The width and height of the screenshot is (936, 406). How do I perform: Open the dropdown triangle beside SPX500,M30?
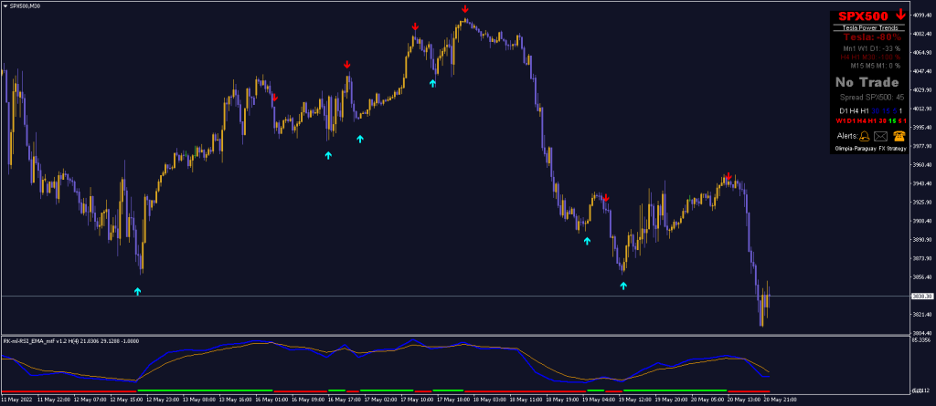pyautogui.click(x=5, y=5)
